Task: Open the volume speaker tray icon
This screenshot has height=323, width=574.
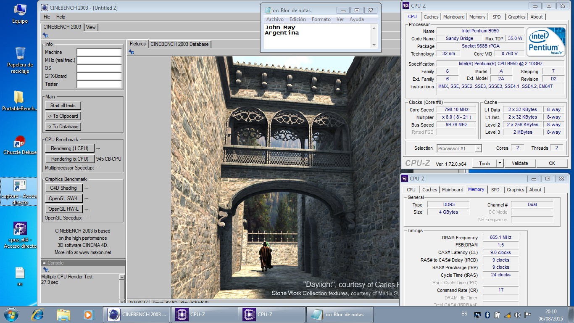Action: 517,315
